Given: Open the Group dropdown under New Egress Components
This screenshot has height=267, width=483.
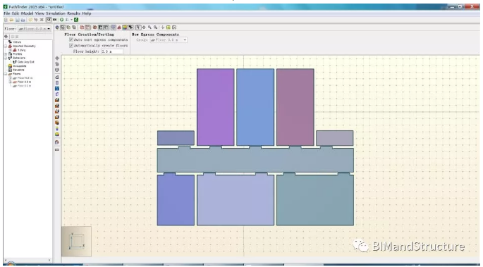Looking at the screenshot, I should point(169,40).
